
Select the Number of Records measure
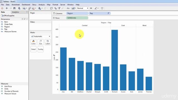point(11,91)
